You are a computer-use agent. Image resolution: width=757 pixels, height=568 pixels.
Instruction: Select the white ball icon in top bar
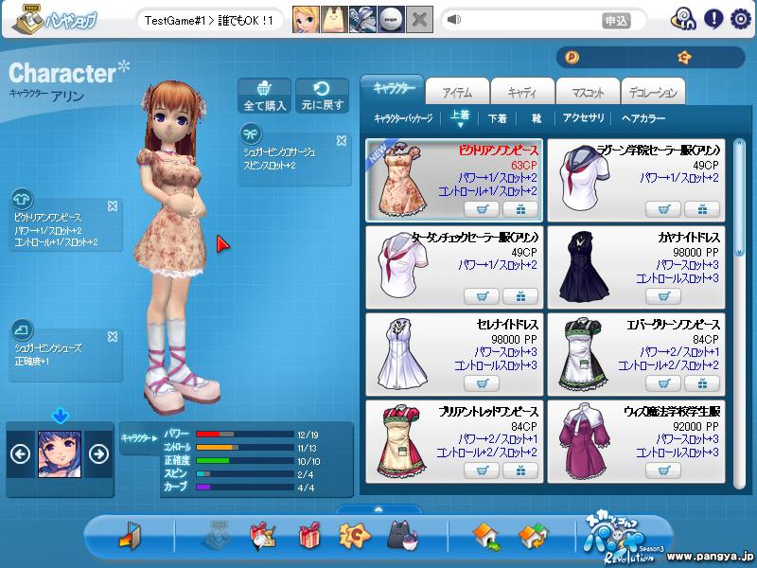point(391,19)
